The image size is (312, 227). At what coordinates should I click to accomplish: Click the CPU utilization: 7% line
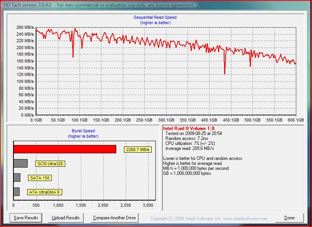click(x=190, y=143)
